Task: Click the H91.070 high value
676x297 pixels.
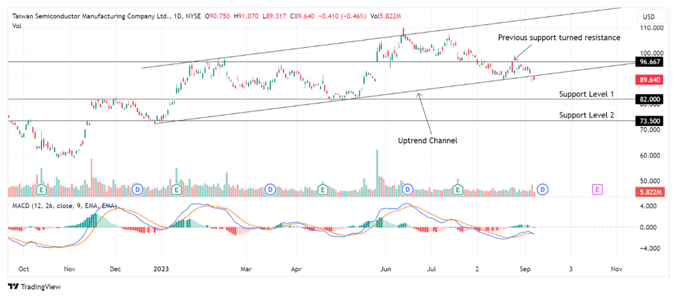Action: 245,16
